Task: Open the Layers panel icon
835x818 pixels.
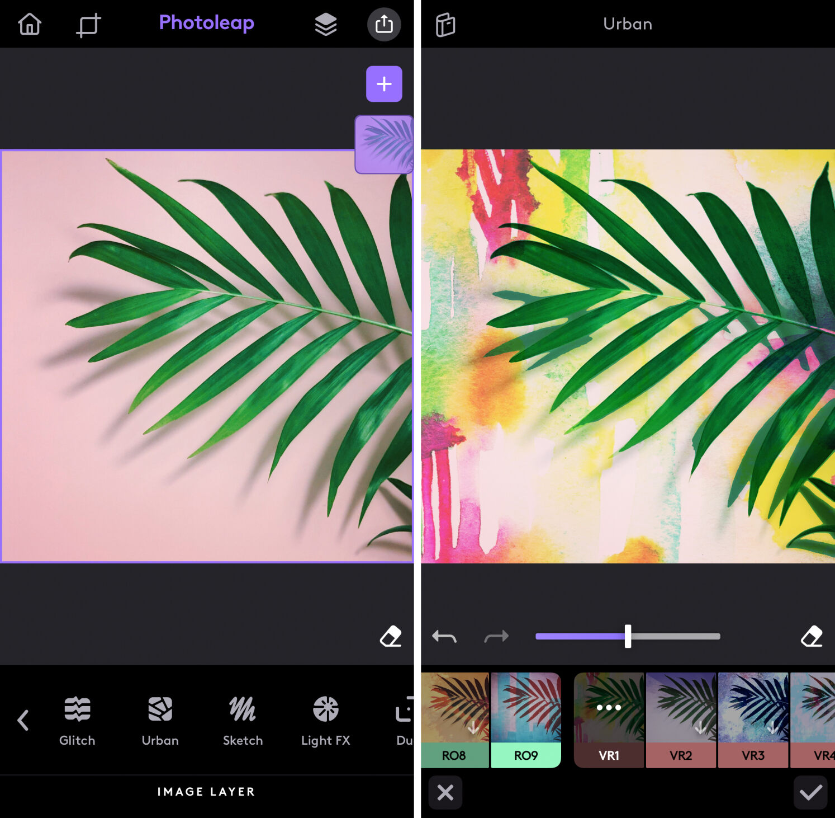Action: (325, 24)
